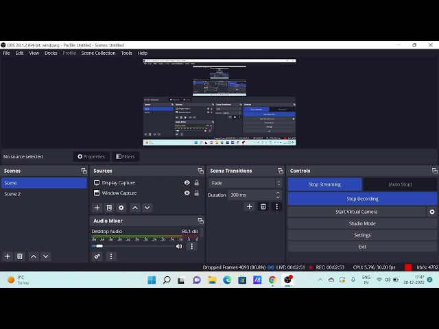Add a new source with plus icon

97,208
